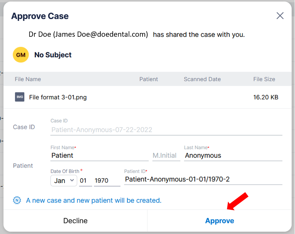The height and width of the screenshot is (234, 295).
Task: Click the Patient column header
Action: tap(149, 79)
